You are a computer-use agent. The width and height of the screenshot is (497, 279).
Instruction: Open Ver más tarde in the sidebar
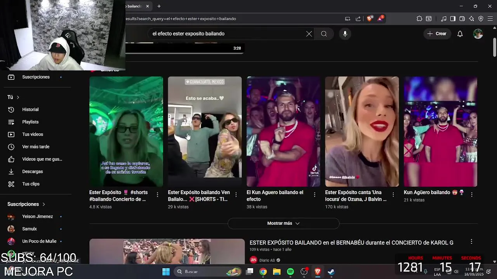36,147
